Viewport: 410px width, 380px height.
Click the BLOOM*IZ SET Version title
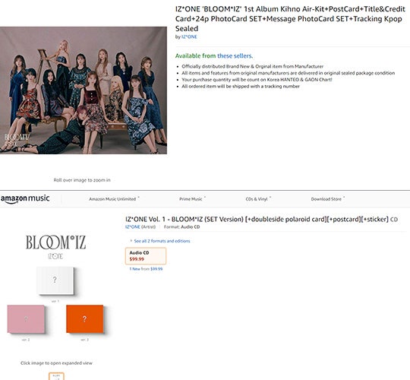click(x=257, y=219)
